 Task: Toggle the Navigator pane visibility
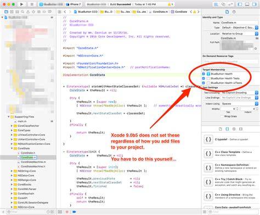240,4
